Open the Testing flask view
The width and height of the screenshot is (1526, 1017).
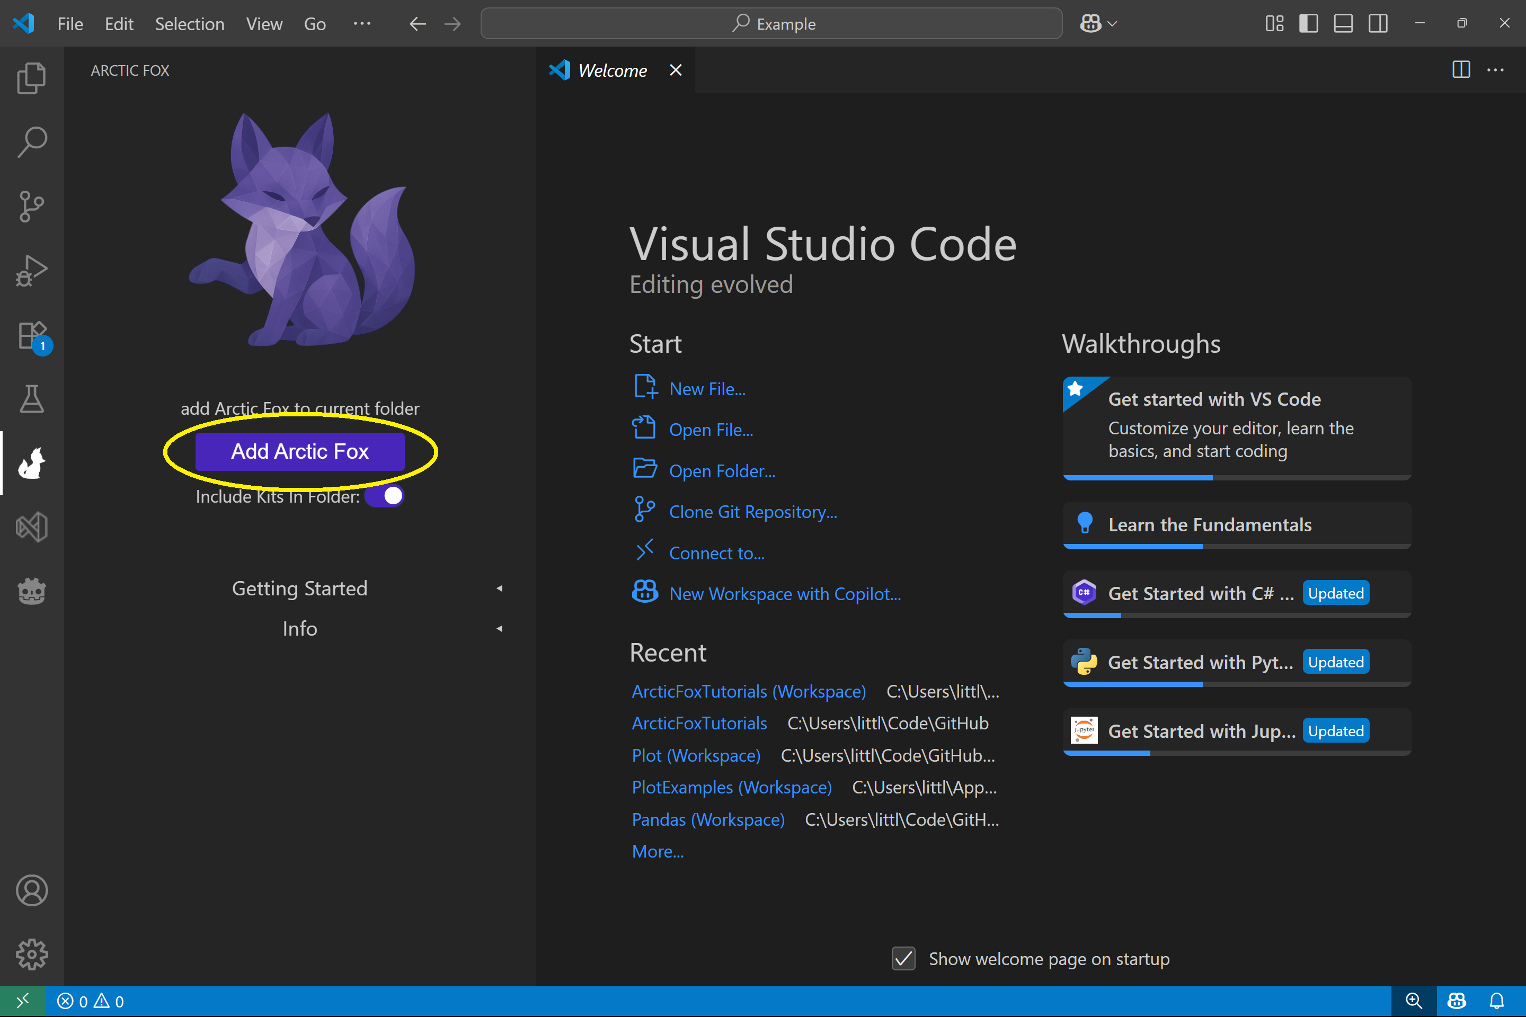click(x=31, y=399)
